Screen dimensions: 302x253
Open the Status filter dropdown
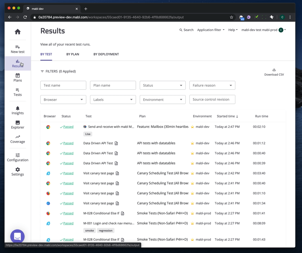point(163,85)
